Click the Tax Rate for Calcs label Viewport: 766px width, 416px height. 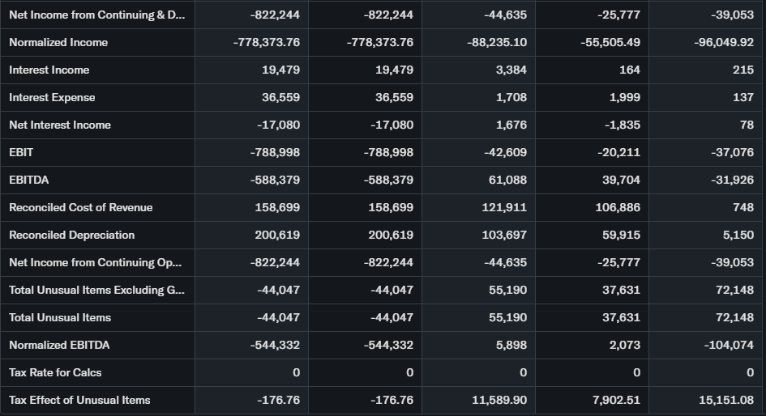click(x=55, y=372)
